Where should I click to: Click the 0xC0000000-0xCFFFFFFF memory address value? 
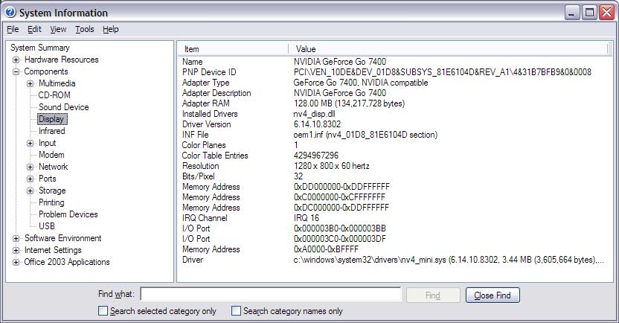(x=339, y=197)
